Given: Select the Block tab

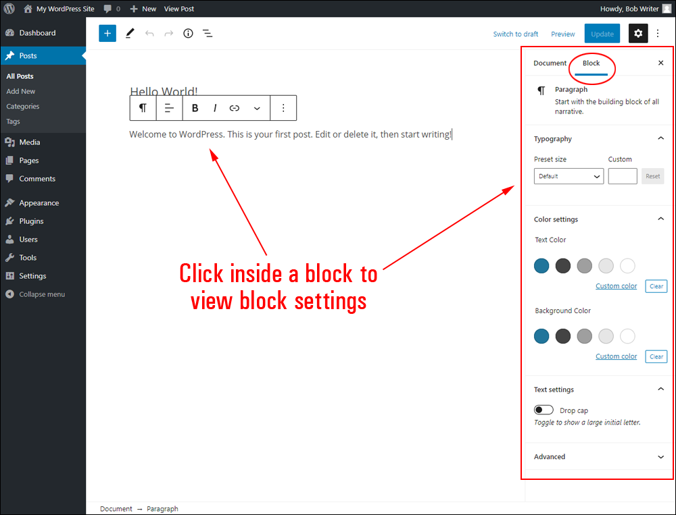Looking at the screenshot, I should point(591,63).
